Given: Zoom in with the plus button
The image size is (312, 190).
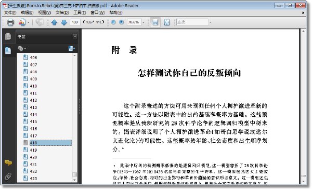Looking at the screenshot, I should [121, 22].
